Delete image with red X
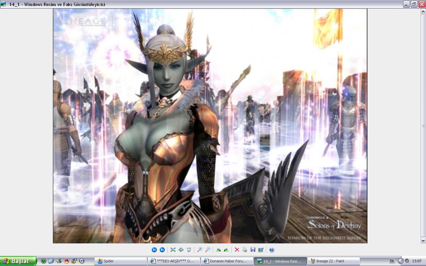This screenshot has height=266, width=426. [237, 250]
